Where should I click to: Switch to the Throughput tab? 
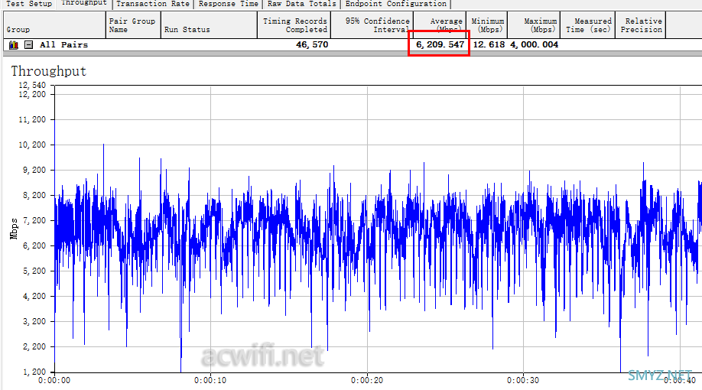coord(84,3)
